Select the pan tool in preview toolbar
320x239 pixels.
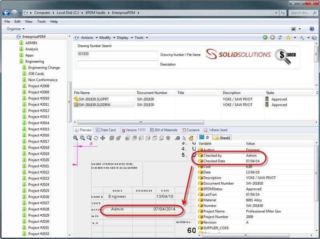(x=102, y=138)
